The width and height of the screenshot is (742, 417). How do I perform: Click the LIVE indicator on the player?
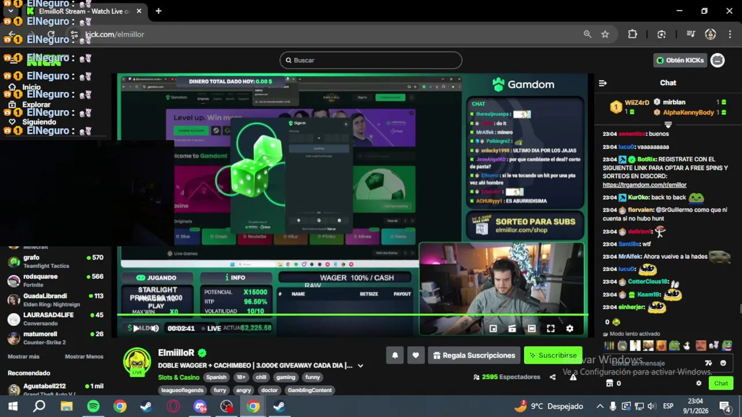pyautogui.click(x=210, y=328)
